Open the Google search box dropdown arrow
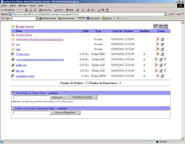 click(x=37, y=18)
